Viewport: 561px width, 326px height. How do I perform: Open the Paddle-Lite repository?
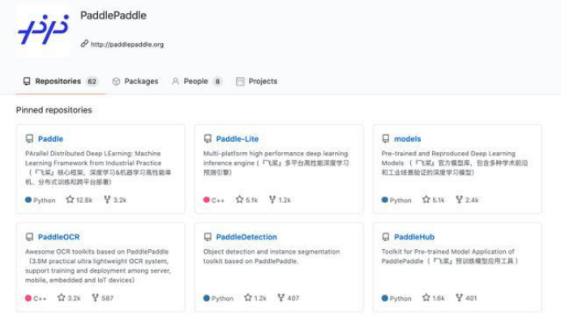(237, 139)
